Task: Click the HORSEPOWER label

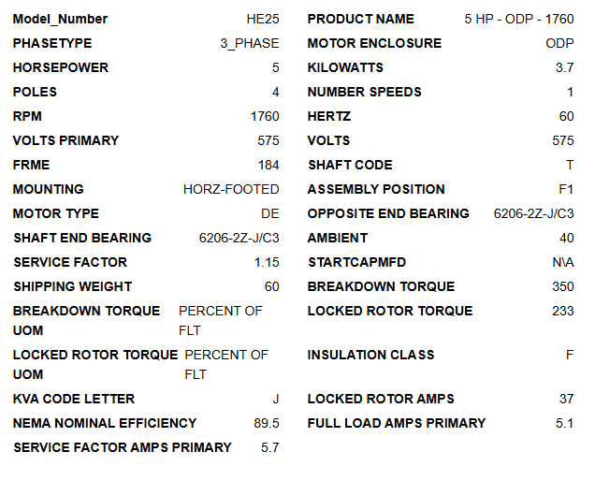Action: pos(61,67)
